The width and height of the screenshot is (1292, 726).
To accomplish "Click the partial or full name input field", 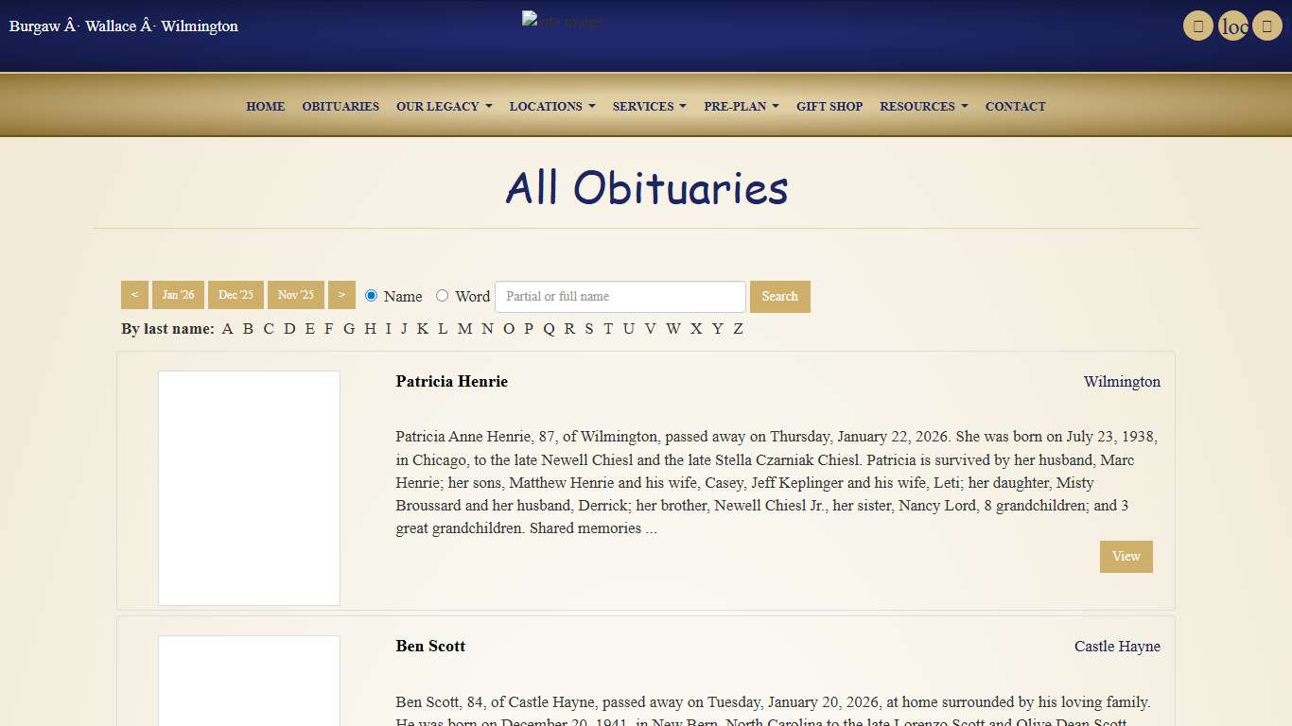I will (x=620, y=296).
